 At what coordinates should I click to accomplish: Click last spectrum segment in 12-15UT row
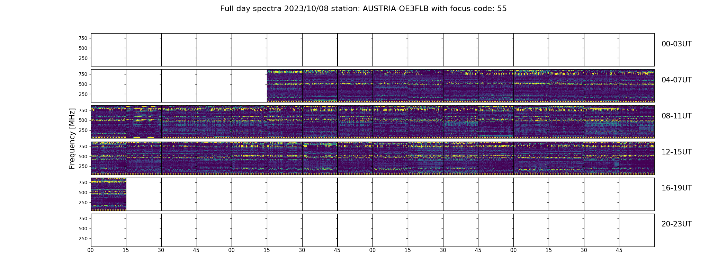(x=637, y=158)
